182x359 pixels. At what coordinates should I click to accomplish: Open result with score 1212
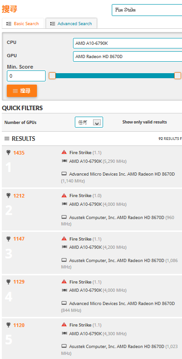point(19,196)
